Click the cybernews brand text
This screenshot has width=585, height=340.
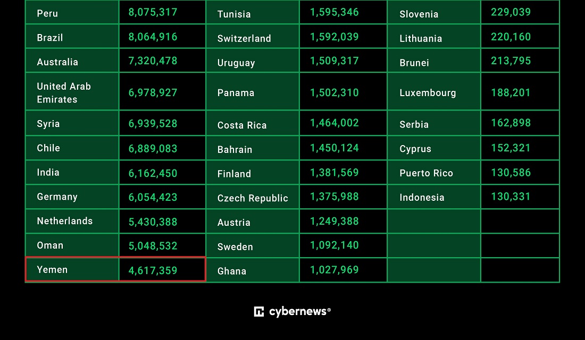[299, 312]
